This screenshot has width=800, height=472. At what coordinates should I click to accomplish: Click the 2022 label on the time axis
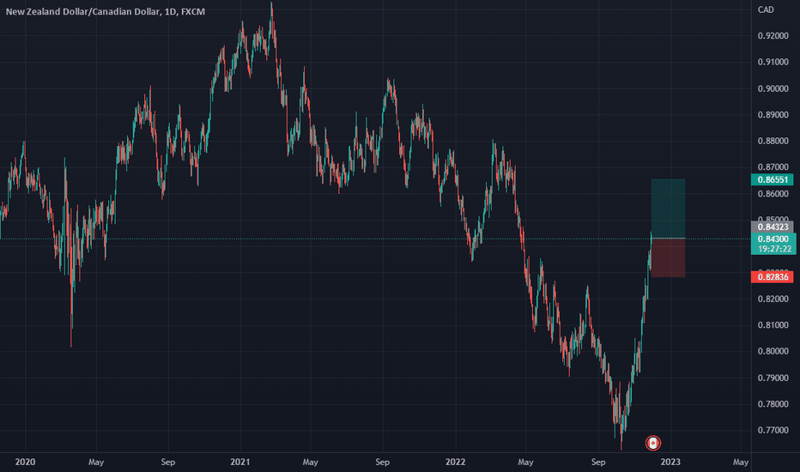455,462
